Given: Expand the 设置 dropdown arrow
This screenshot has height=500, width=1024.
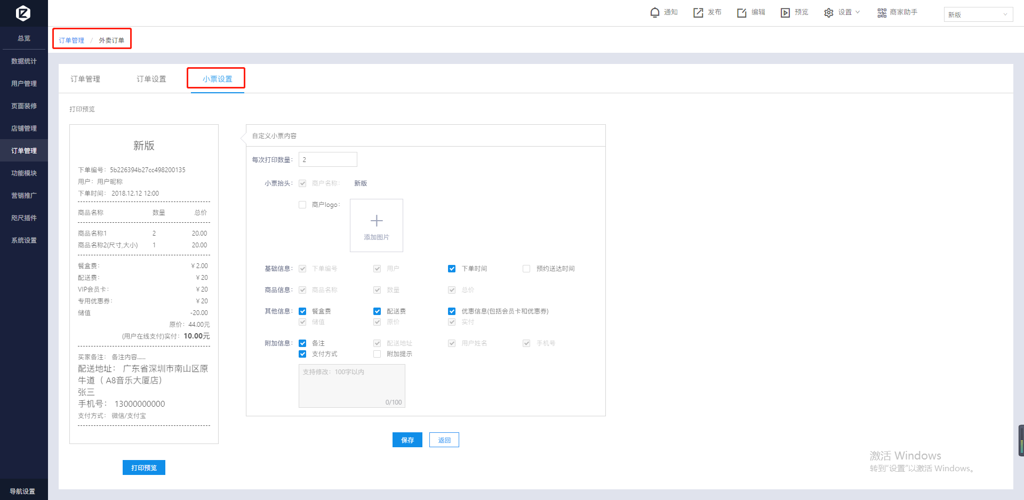Looking at the screenshot, I should (x=858, y=12).
